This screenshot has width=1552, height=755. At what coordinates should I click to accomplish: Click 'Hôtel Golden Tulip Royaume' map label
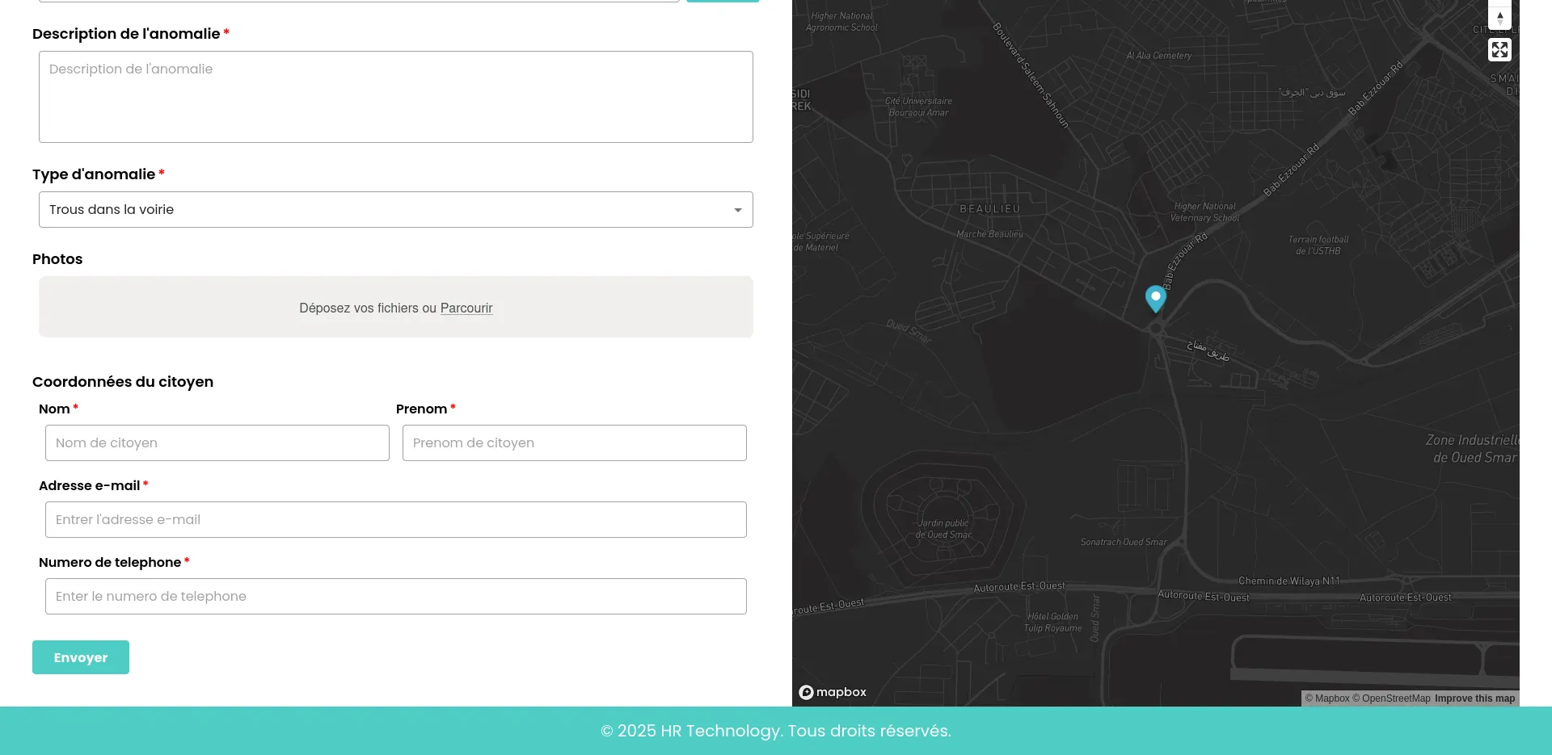(1053, 623)
